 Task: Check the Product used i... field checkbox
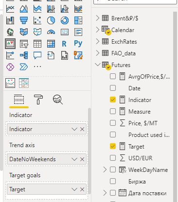(113, 135)
